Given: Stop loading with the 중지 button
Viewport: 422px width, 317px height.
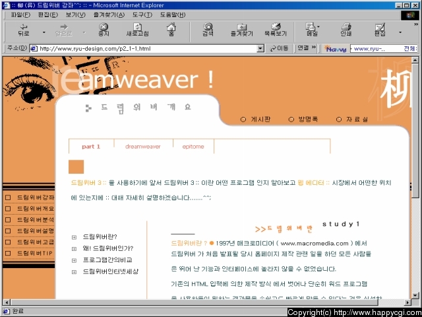Looking at the screenshot, I should point(104,30).
